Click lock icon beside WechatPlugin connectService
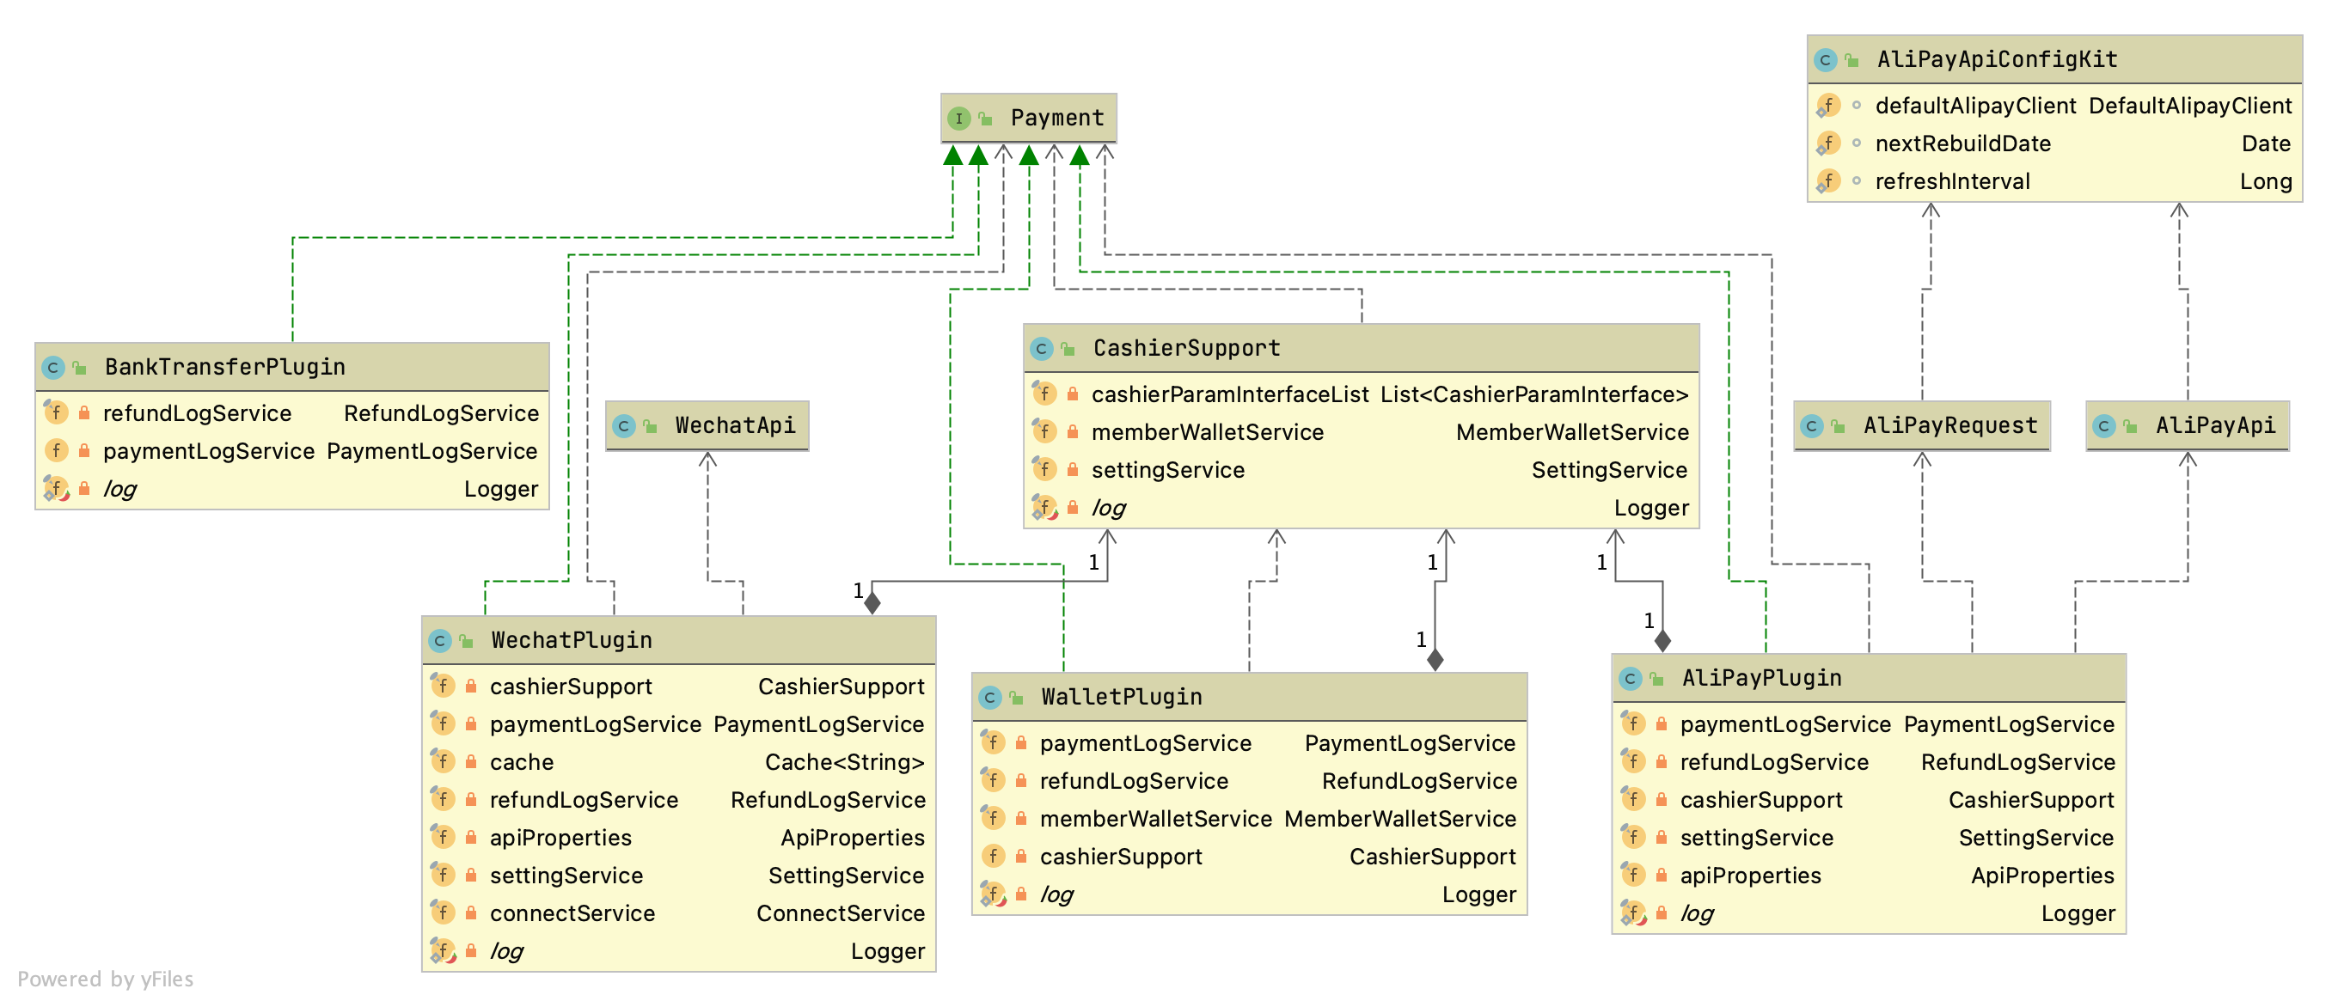Screen dimensions: 2338x1007 coord(470,912)
